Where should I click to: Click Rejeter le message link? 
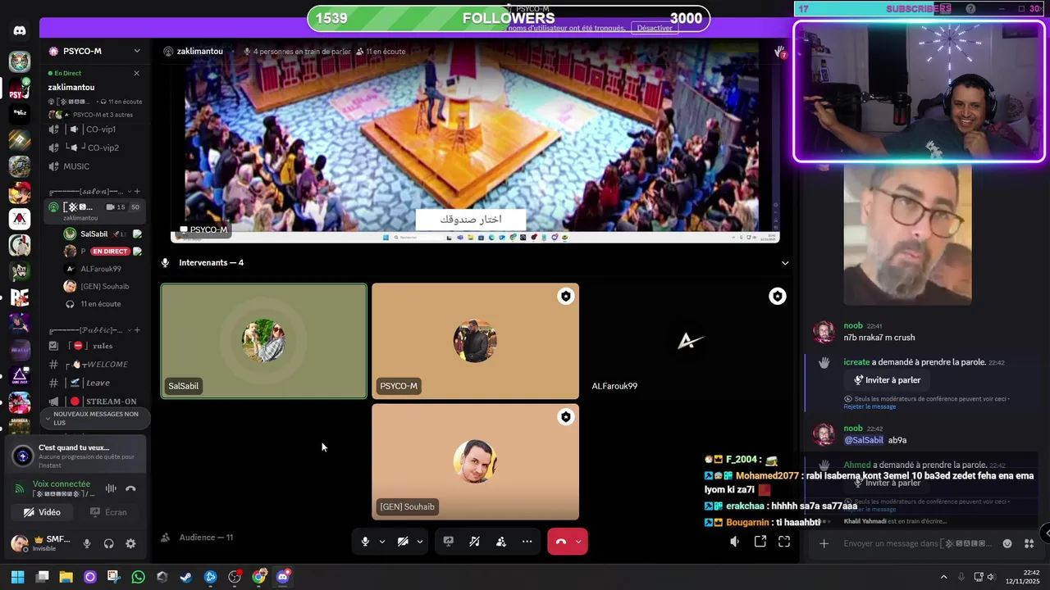tap(870, 406)
